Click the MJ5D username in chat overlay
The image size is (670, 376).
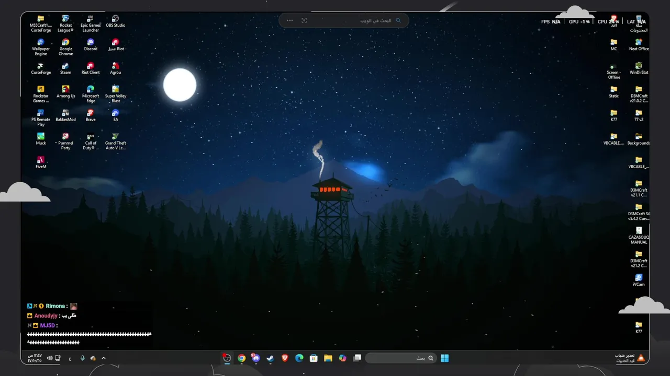pos(47,326)
